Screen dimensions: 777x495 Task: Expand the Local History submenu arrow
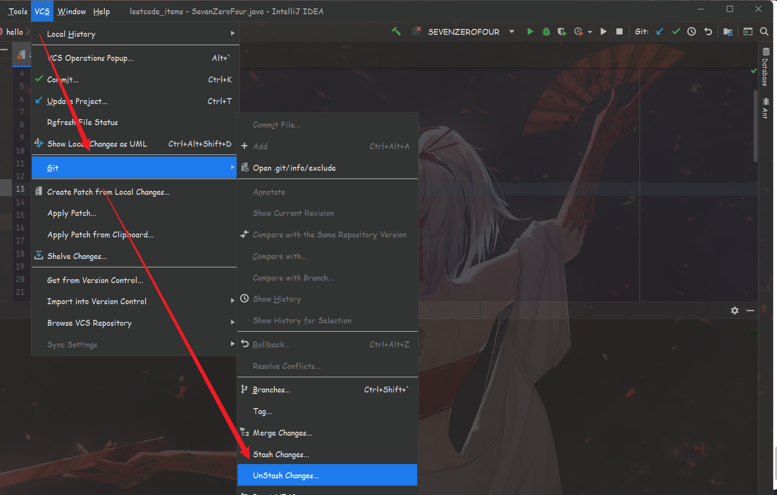[233, 33]
